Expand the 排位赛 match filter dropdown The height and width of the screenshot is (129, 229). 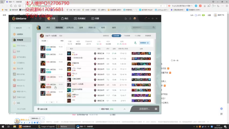[44, 41]
